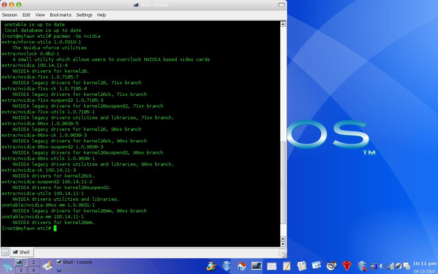The image size is (438, 274).
Task: Click the overlapping window-and-circle tray icon
Action: [407, 266]
